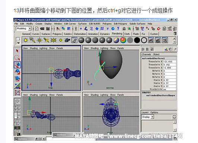Toggle the single perspective view layout
Screen dimensions: 198x143
coord(17,101)
